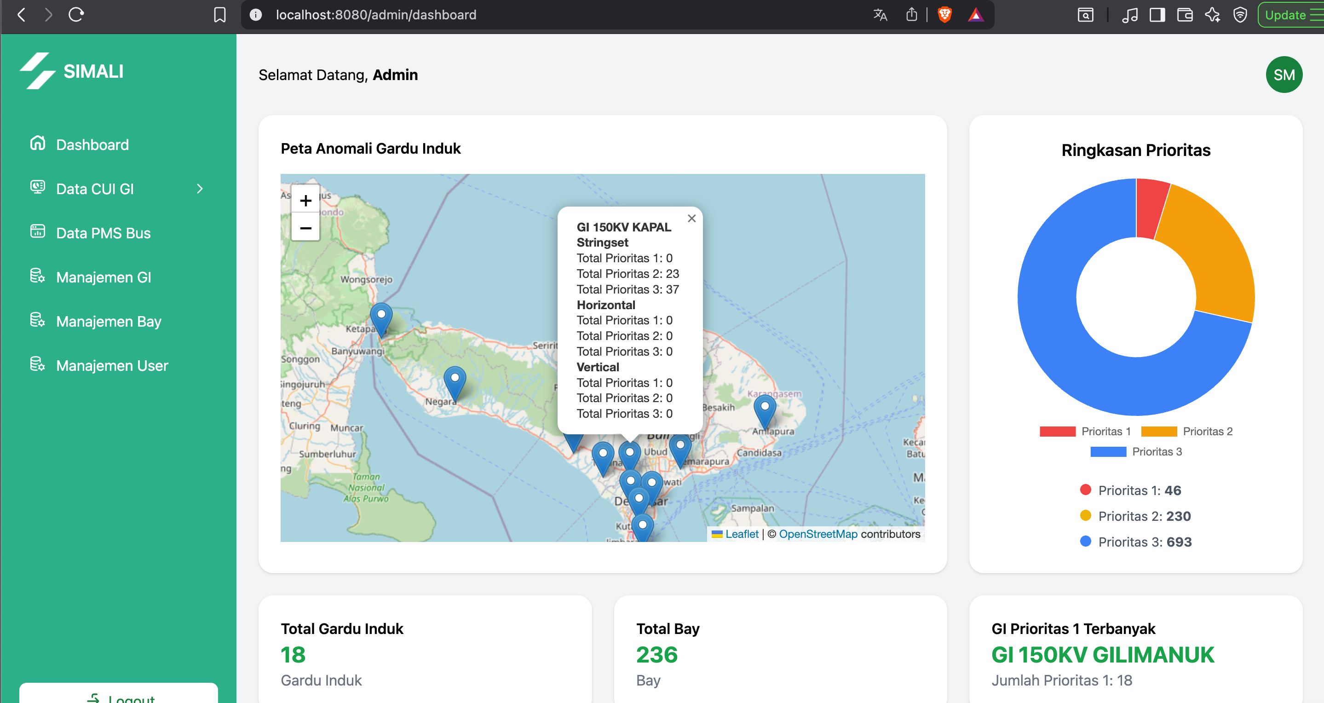Expand the Data CUI GI submenu chevron

point(201,189)
